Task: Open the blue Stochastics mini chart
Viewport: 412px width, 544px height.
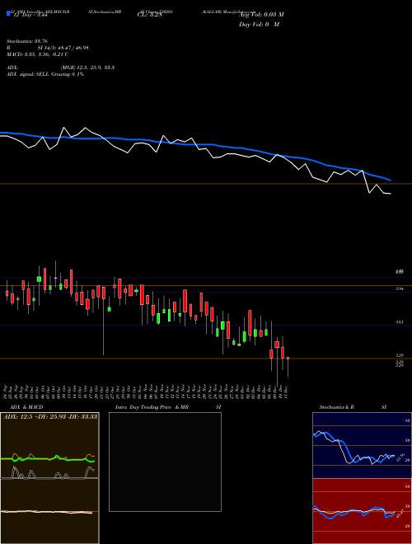Action: [362, 445]
